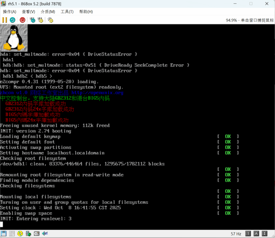275x238 pixels.
Task: Click the CD-ROM disc status icon
Action: 20,233
